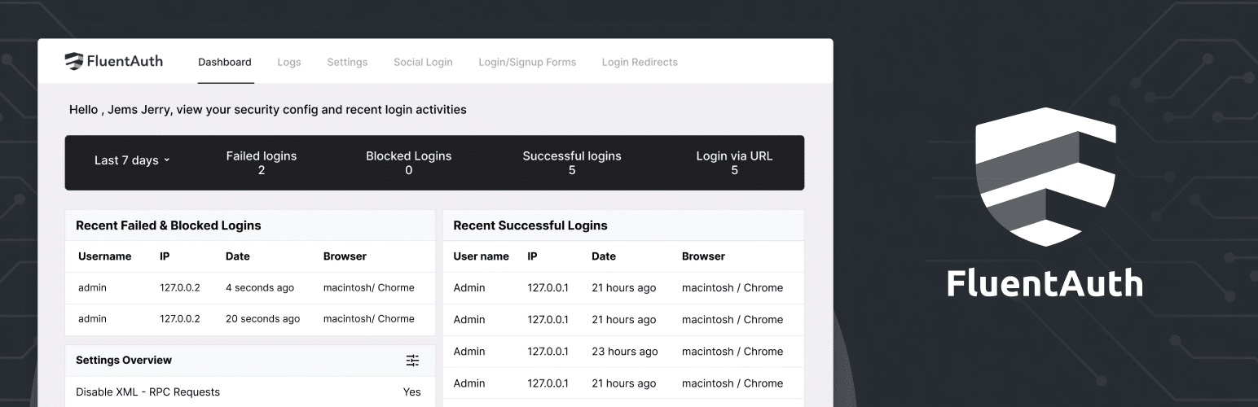Click the Failed logins stat
The height and width of the screenshot is (407, 1258).
pos(262,163)
